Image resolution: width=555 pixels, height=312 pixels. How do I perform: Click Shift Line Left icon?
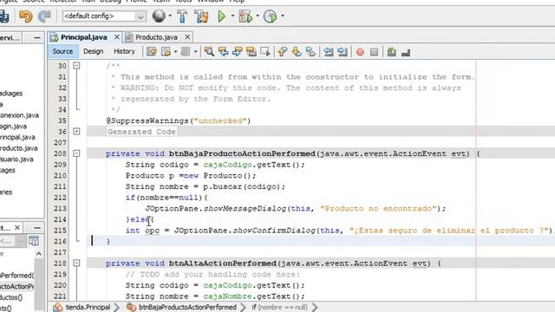[x=329, y=52]
